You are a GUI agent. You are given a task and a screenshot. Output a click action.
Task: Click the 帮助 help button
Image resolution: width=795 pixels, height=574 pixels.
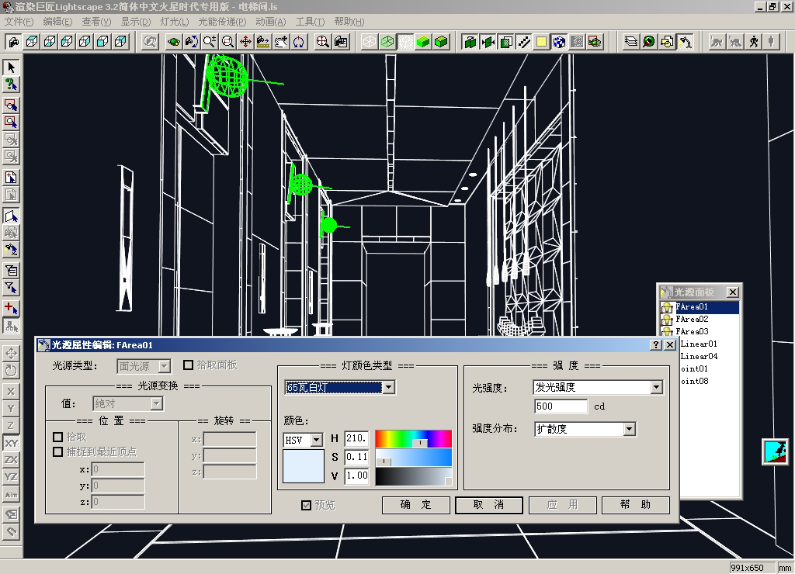[635, 505]
